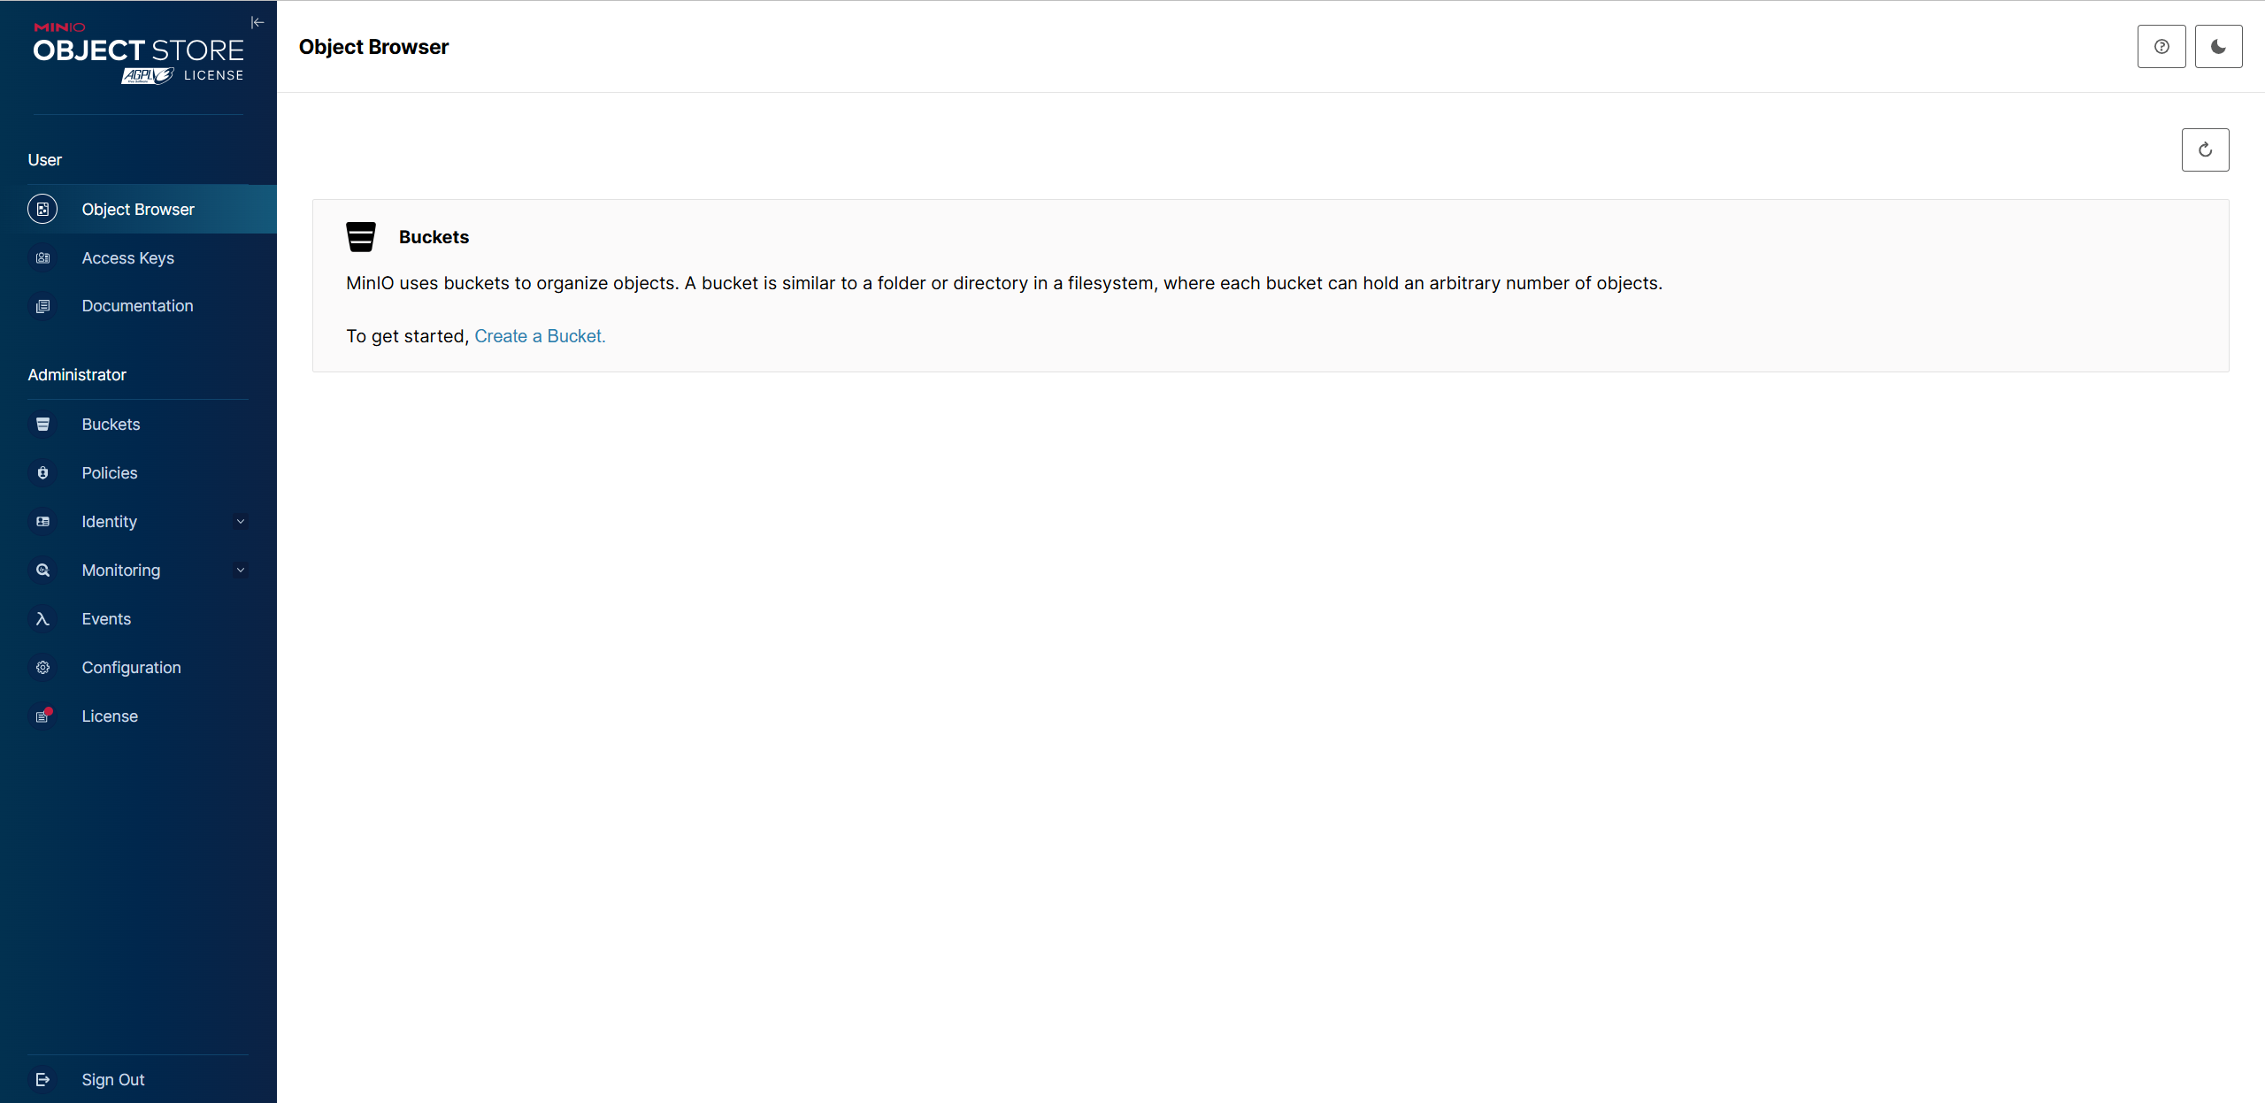Click the Configuration gear icon
The height and width of the screenshot is (1103, 2265).
pos(42,668)
